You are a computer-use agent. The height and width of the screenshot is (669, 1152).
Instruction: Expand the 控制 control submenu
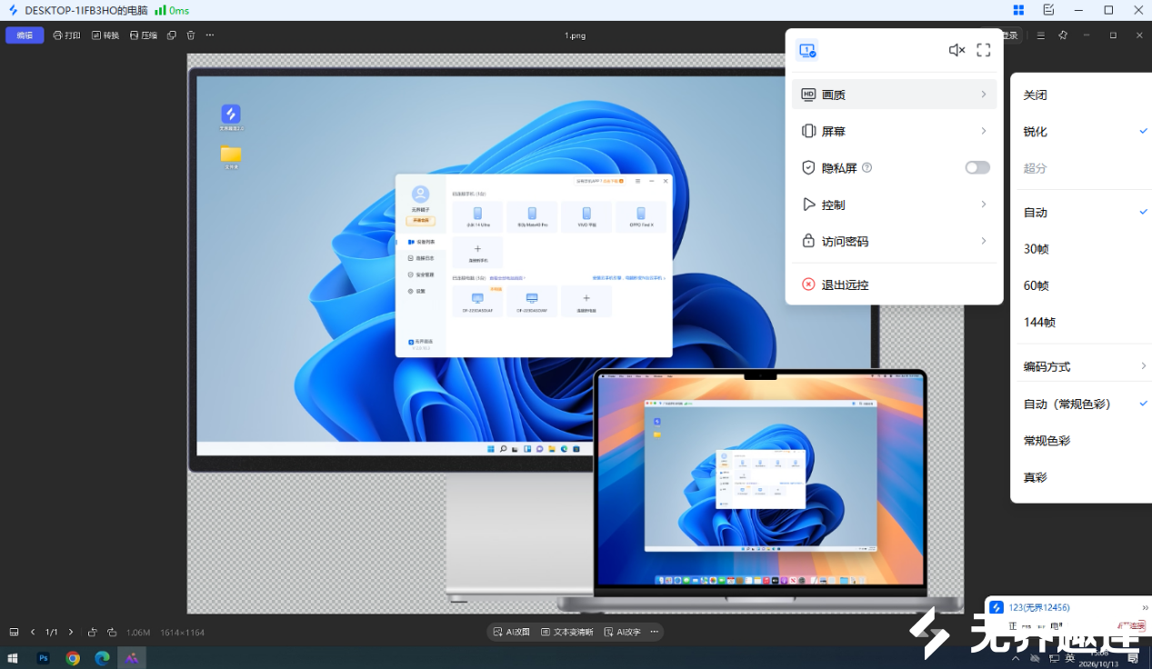895,205
